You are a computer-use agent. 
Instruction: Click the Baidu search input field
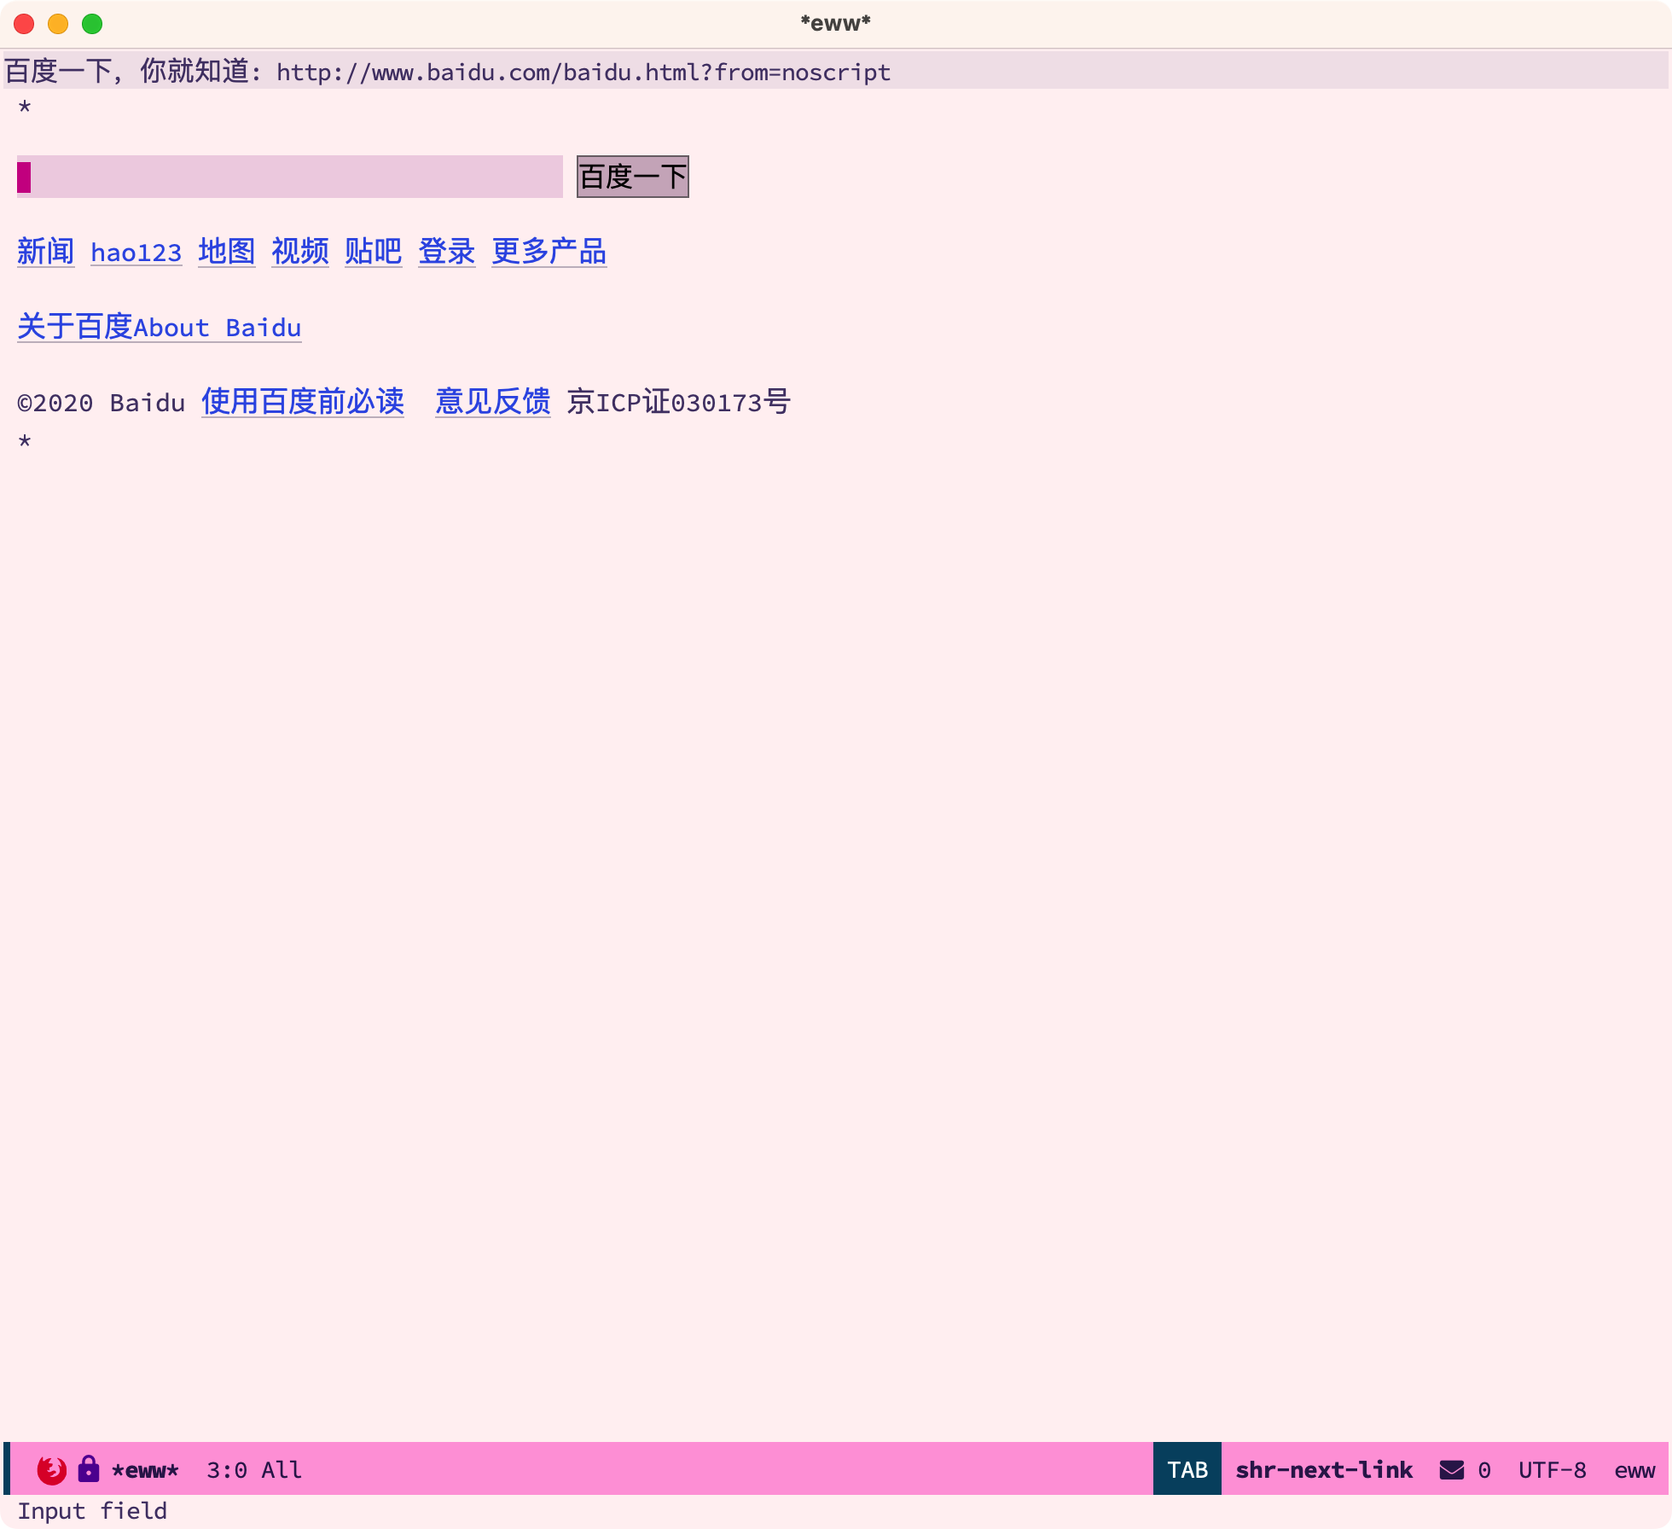(290, 177)
